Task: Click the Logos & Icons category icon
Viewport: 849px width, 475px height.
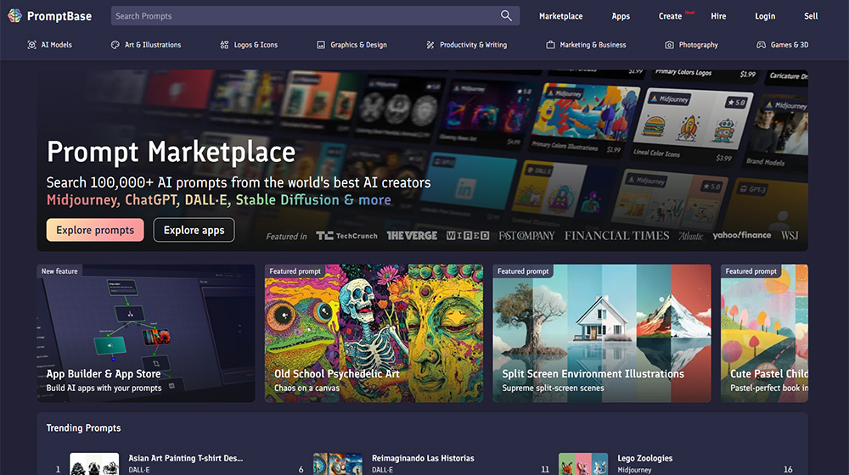Action: tap(224, 45)
